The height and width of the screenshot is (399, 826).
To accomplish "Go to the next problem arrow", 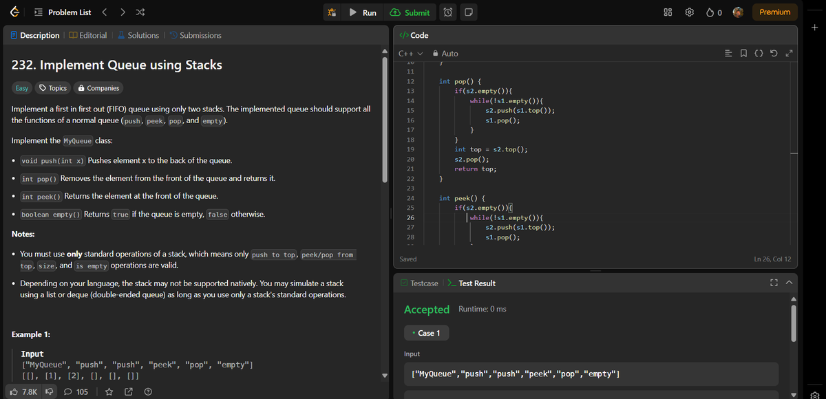I will pyautogui.click(x=123, y=12).
